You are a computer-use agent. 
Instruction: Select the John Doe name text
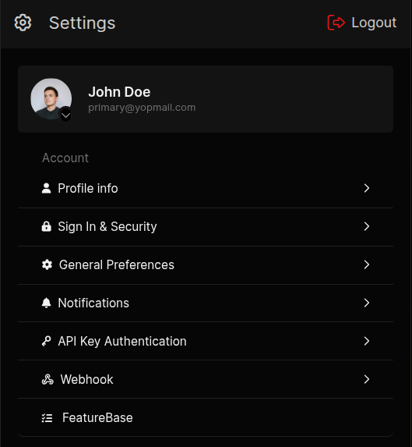[119, 92]
